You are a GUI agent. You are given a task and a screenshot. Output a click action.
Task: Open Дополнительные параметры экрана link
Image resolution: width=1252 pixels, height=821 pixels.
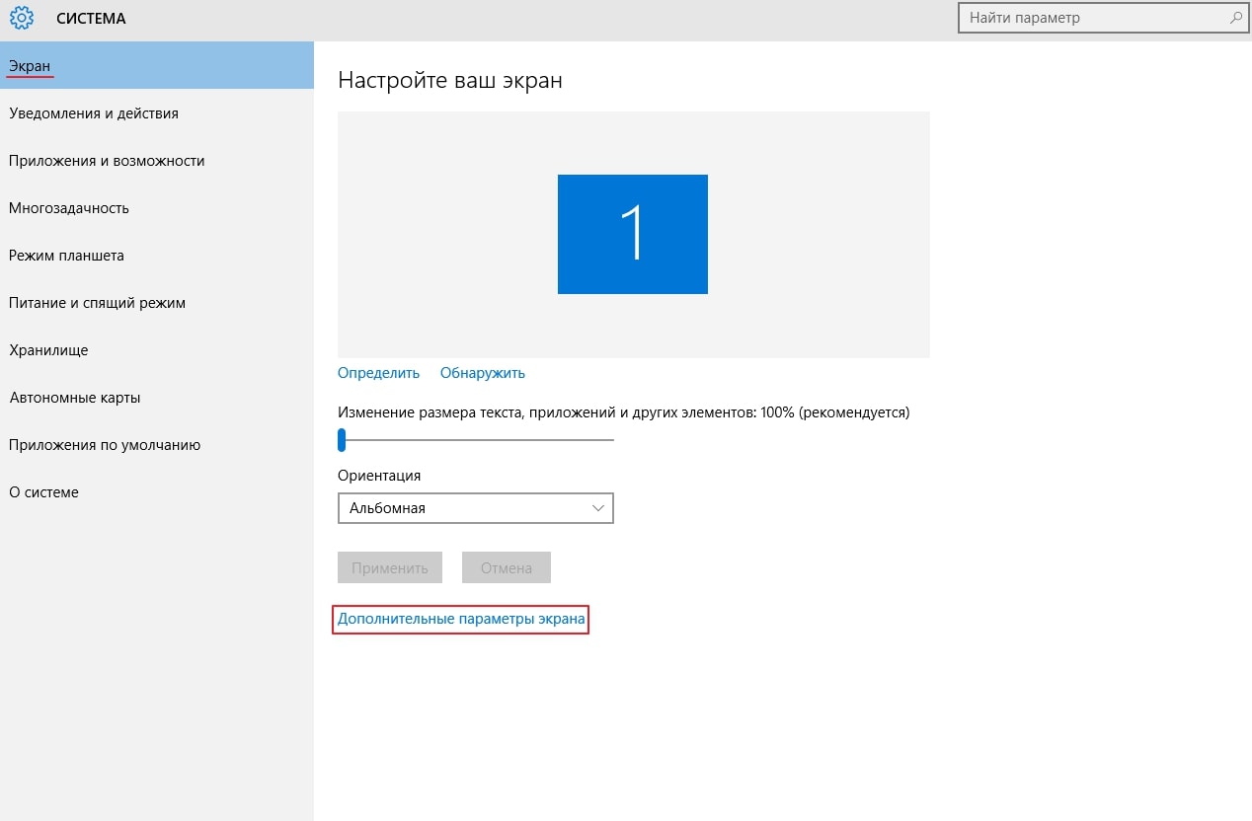pyautogui.click(x=461, y=620)
